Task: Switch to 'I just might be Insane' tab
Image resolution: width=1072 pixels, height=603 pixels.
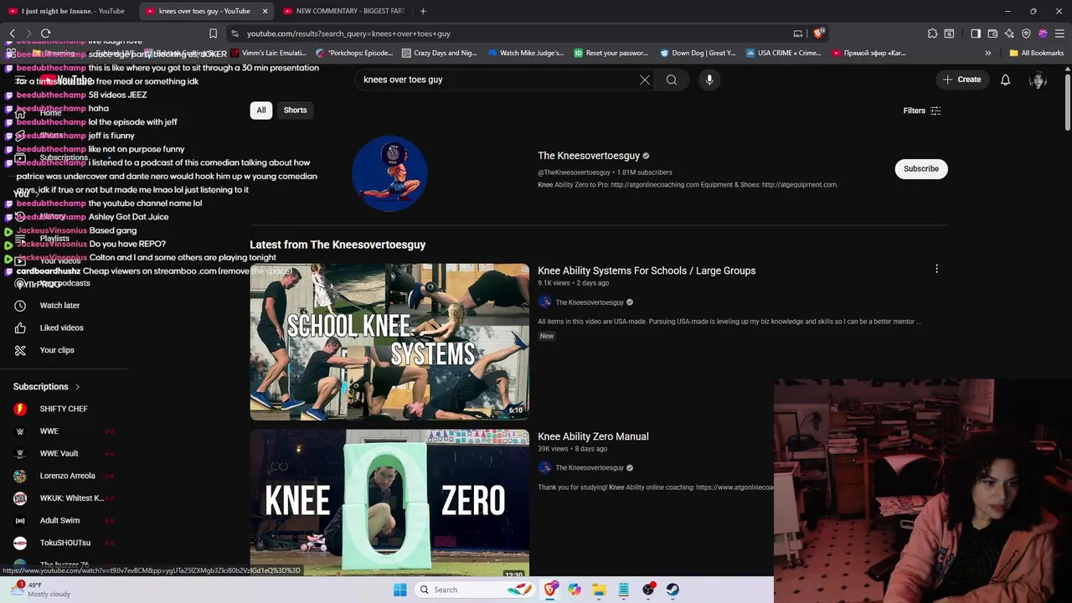Action: coord(67,11)
